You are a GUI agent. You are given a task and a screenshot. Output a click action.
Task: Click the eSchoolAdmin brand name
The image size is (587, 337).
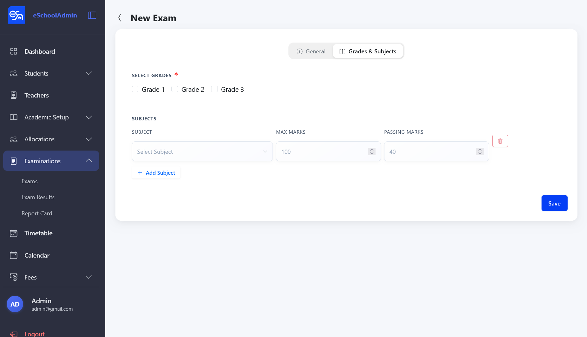pos(55,15)
